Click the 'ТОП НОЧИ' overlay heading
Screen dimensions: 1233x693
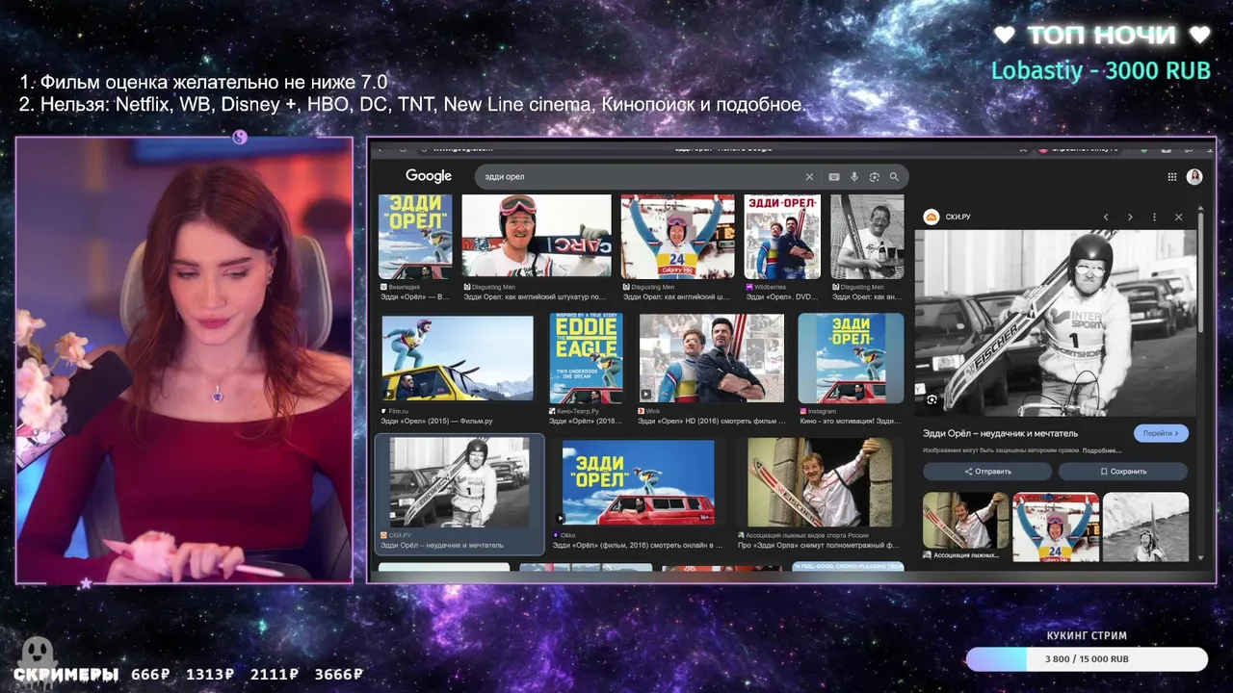tap(1102, 36)
